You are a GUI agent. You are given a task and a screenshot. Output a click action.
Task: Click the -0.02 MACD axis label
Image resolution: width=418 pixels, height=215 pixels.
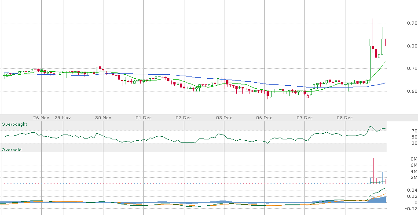pyautogui.click(x=411, y=208)
